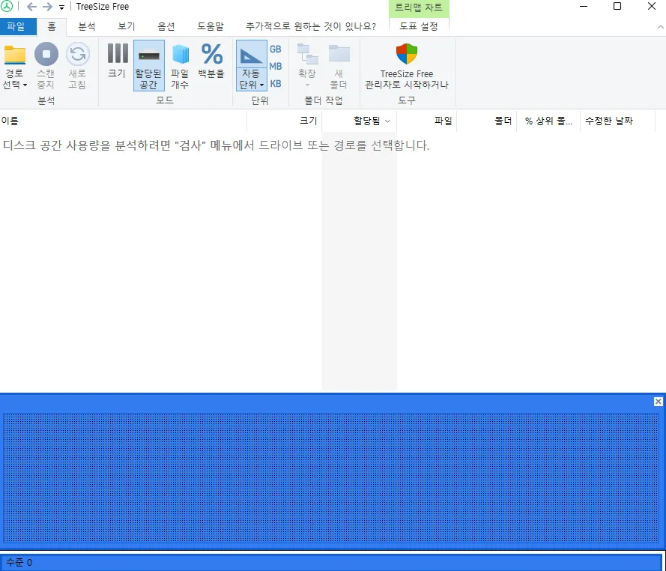The height and width of the screenshot is (571, 666).
Task: Maximize the TreeSize Free window
Action: (x=617, y=7)
